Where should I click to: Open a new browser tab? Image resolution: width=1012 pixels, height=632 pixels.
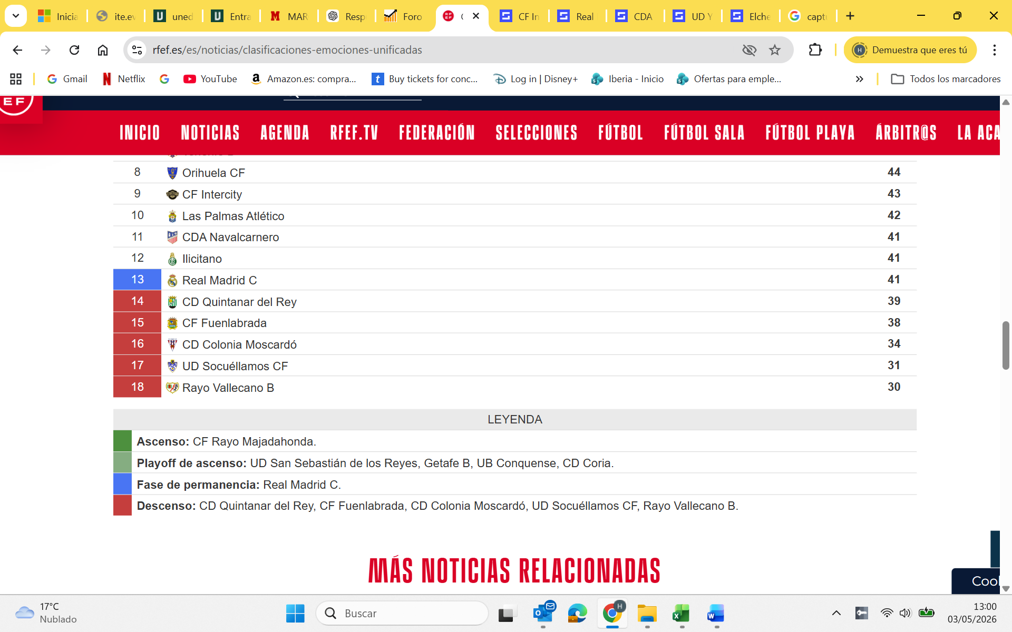pos(850,16)
